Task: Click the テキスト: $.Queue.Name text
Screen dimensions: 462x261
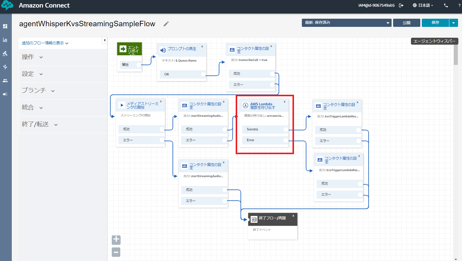Action: click(x=179, y=61)
